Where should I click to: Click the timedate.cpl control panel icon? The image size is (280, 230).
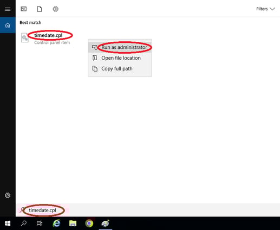(25, 37)
